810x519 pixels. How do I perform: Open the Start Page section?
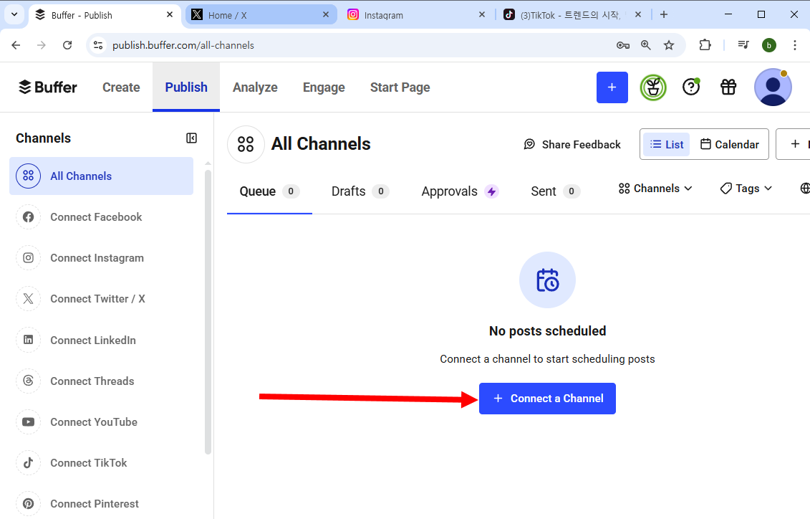[x=400, y=87]
